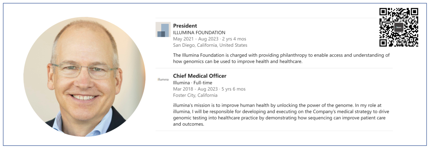Click the top-left QR code finder square
The width and height of the screenshot is (429, 149).
point(383,12)
